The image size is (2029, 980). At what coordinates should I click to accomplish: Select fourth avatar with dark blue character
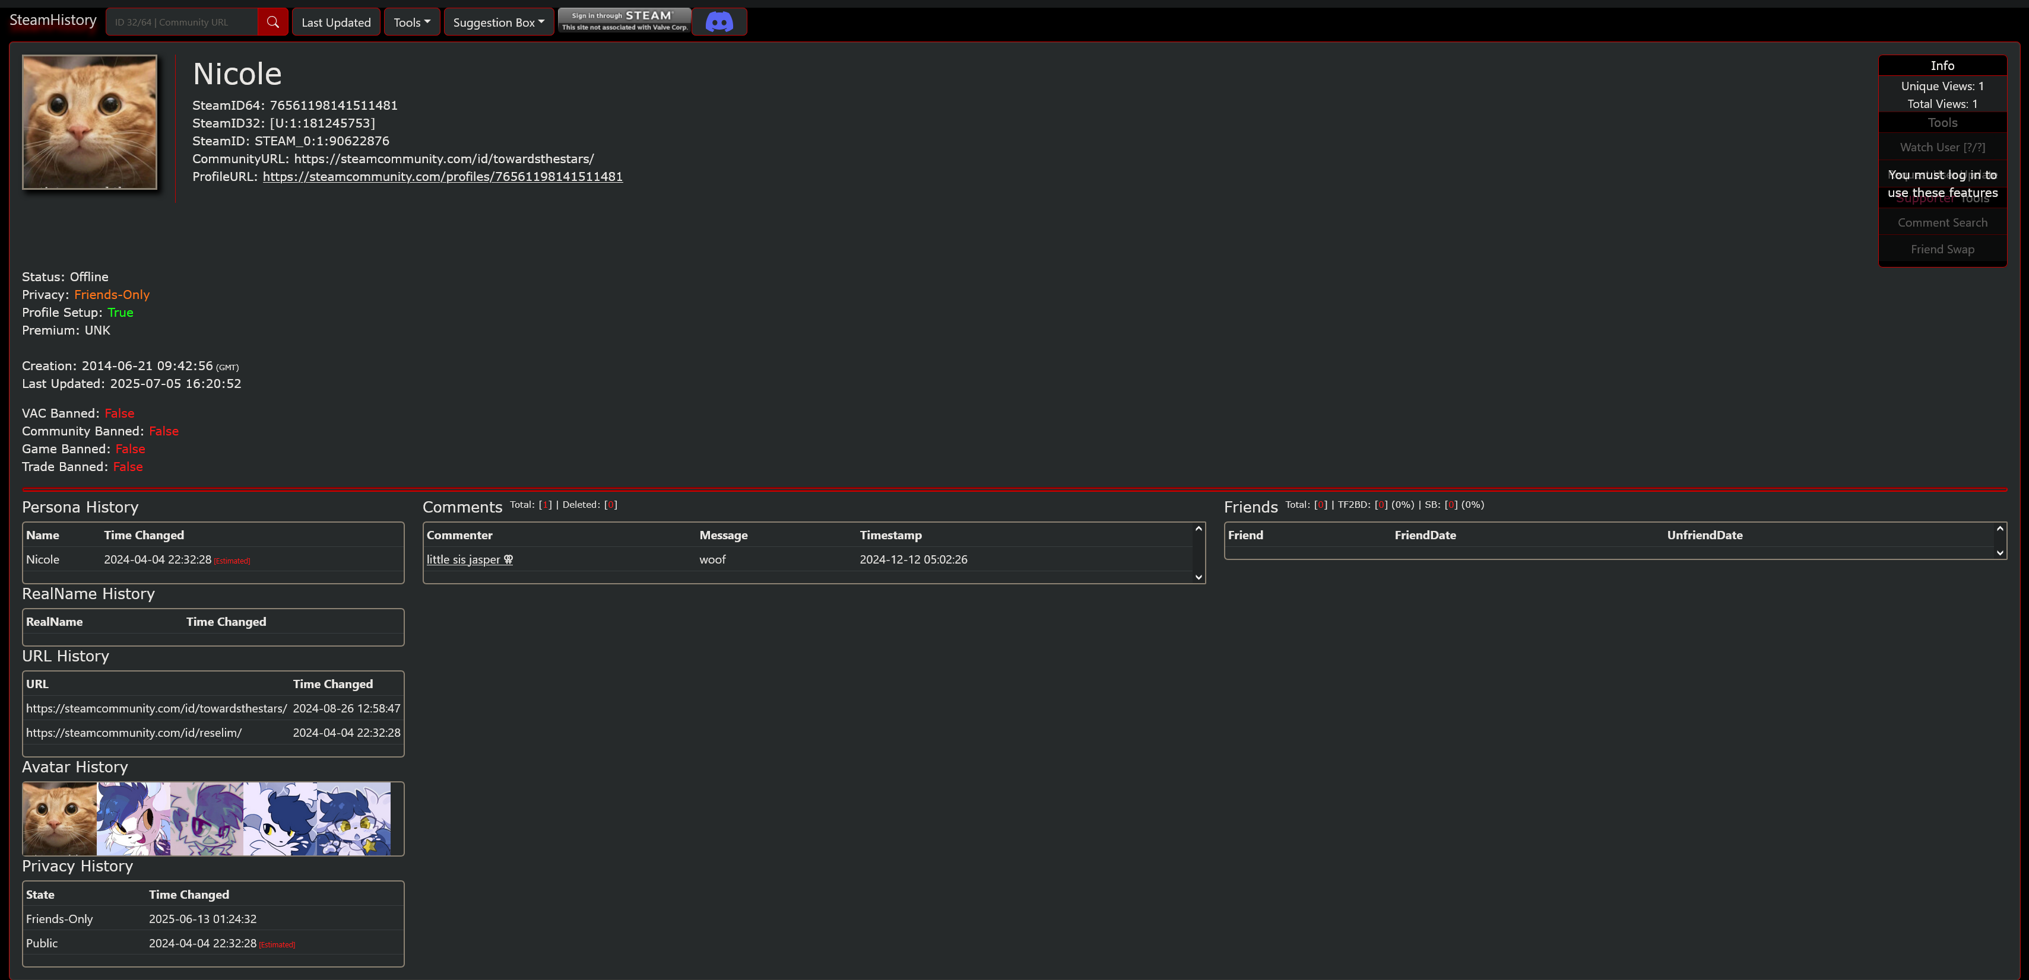coord(280,819)
